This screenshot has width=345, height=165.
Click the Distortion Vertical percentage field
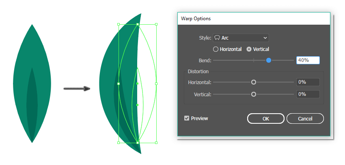tap(308, 94)
